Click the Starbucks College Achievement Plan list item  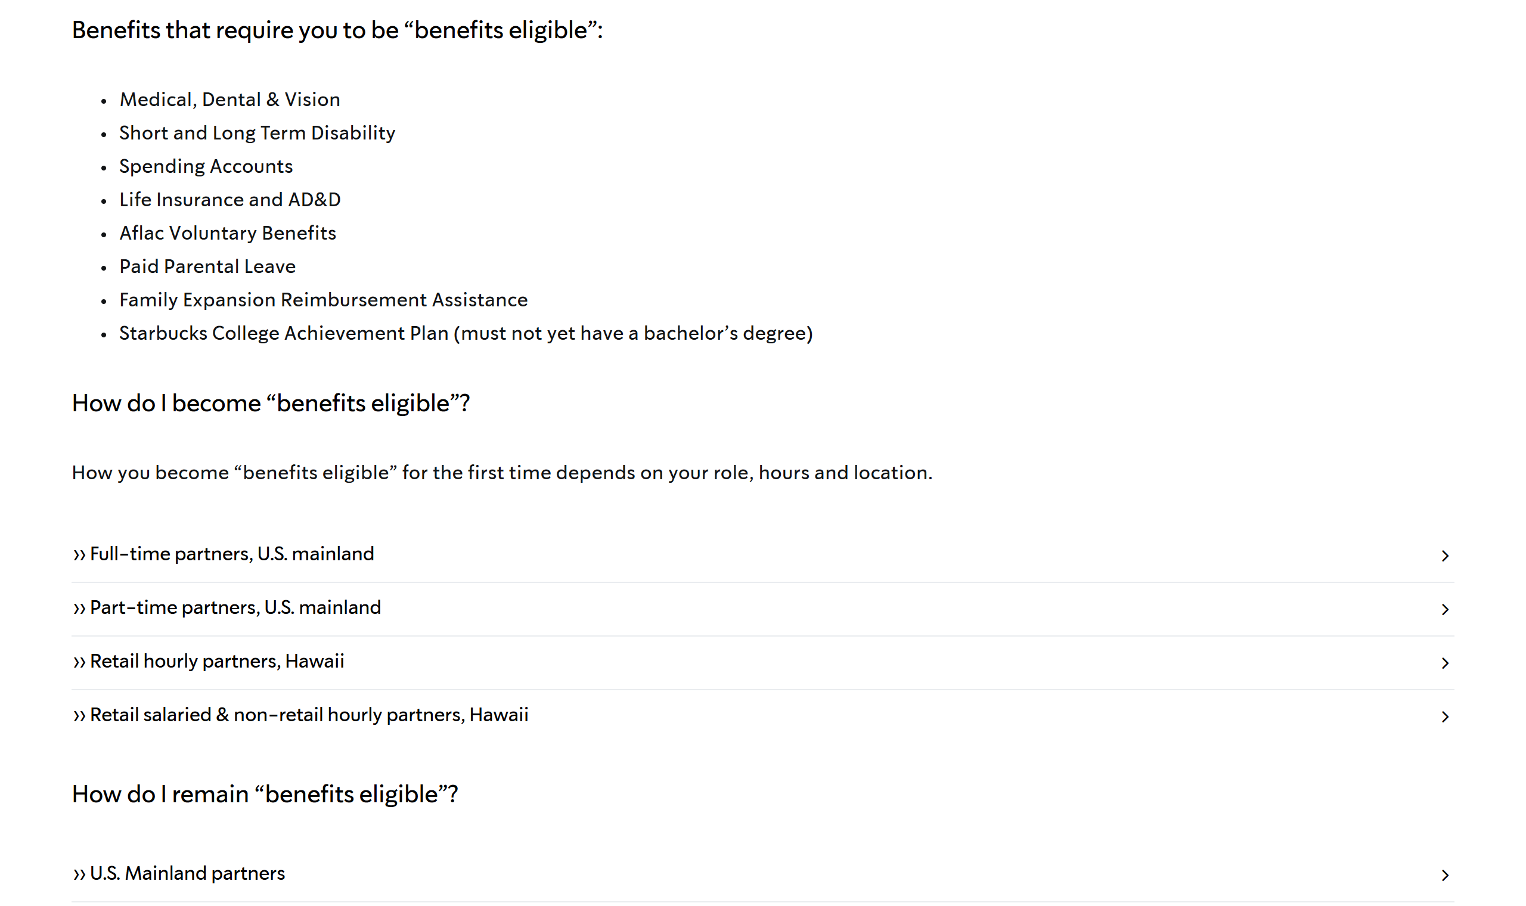pyautogui.click(x=466, y=333)
